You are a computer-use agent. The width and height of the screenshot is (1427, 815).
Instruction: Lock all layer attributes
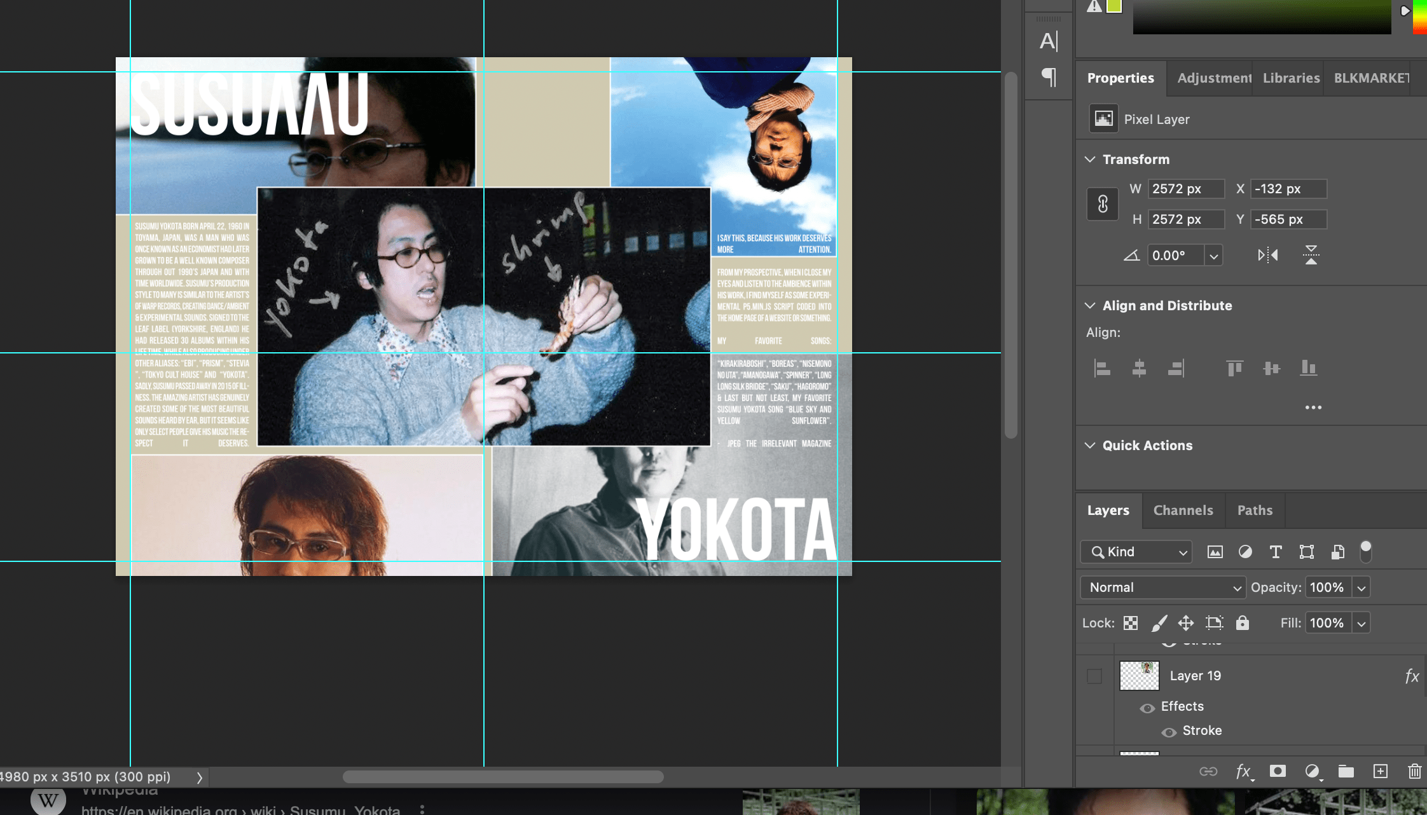click(x=1242, y=623)
